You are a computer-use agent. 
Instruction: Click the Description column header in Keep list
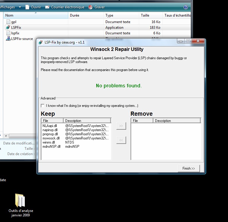87,121
